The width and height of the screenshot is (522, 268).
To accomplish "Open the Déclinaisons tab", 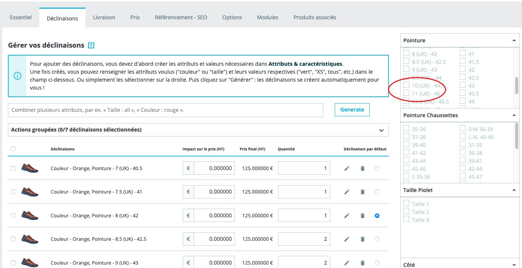I will pyautogui.click(x=62, y=18).
